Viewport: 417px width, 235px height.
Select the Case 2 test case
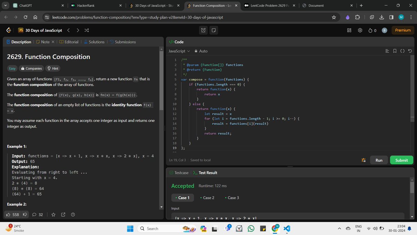click(207, 197)
